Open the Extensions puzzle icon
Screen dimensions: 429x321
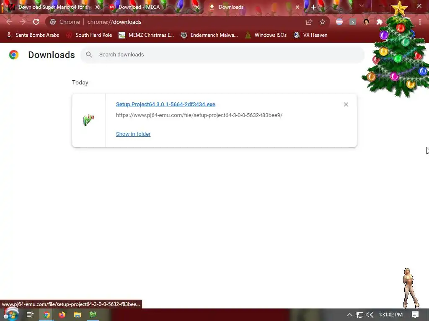click(380, 22)
